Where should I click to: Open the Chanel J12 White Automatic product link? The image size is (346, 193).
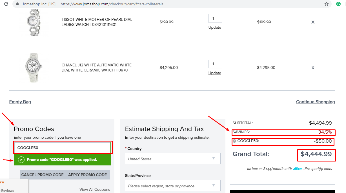coord(97,68)
